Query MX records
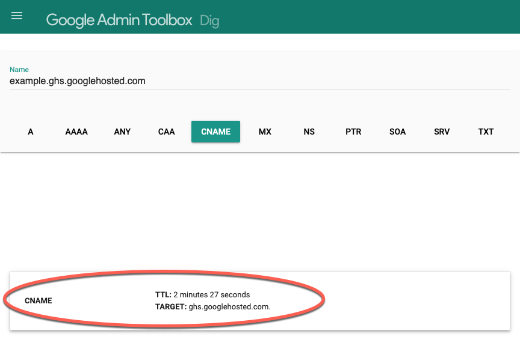 tap(265, 132)
